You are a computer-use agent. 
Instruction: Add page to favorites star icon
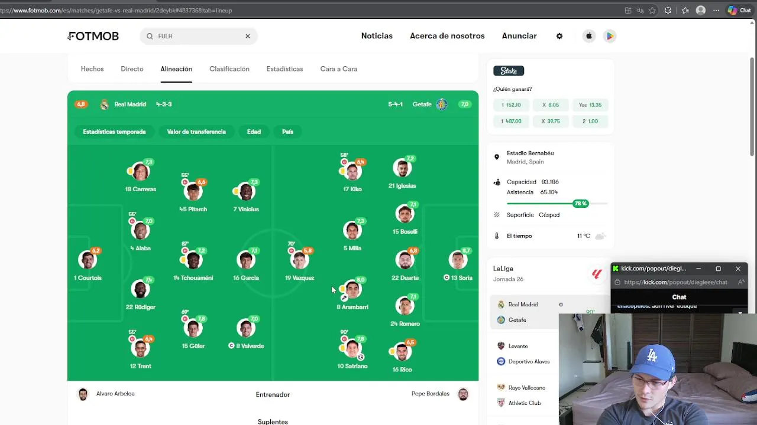point(652,10)
